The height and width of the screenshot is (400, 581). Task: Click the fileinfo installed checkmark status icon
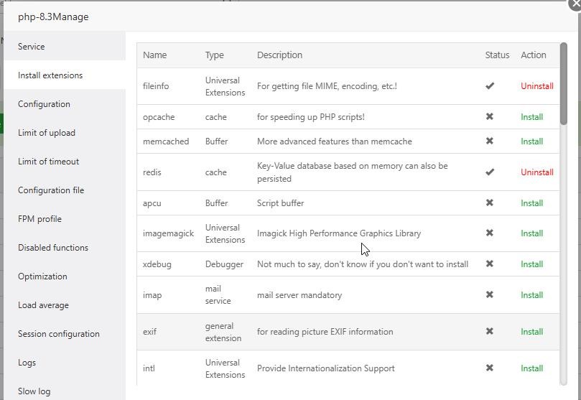490,86
